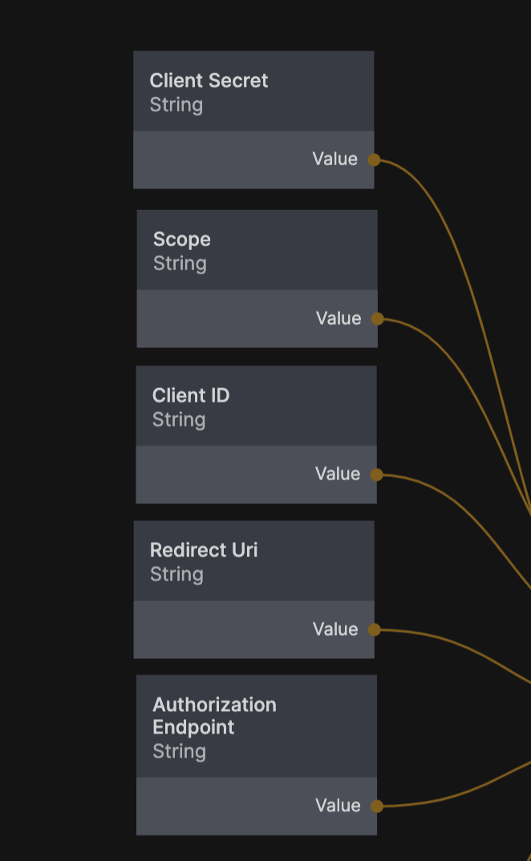Click the String type label under Client Secret
531x861 pixels.
[x=176, y=105]
